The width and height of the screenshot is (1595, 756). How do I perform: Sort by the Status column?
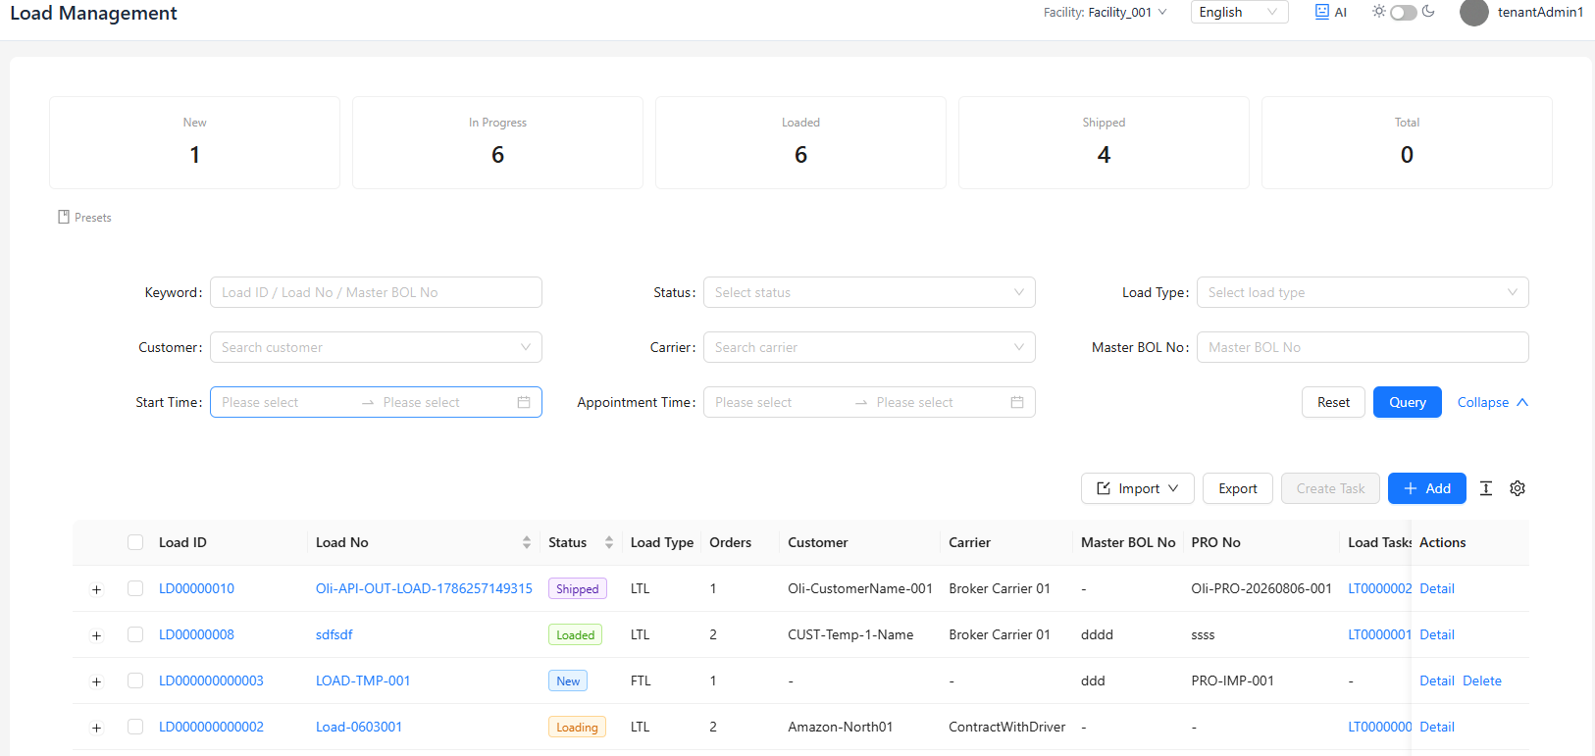pos(609,542)
